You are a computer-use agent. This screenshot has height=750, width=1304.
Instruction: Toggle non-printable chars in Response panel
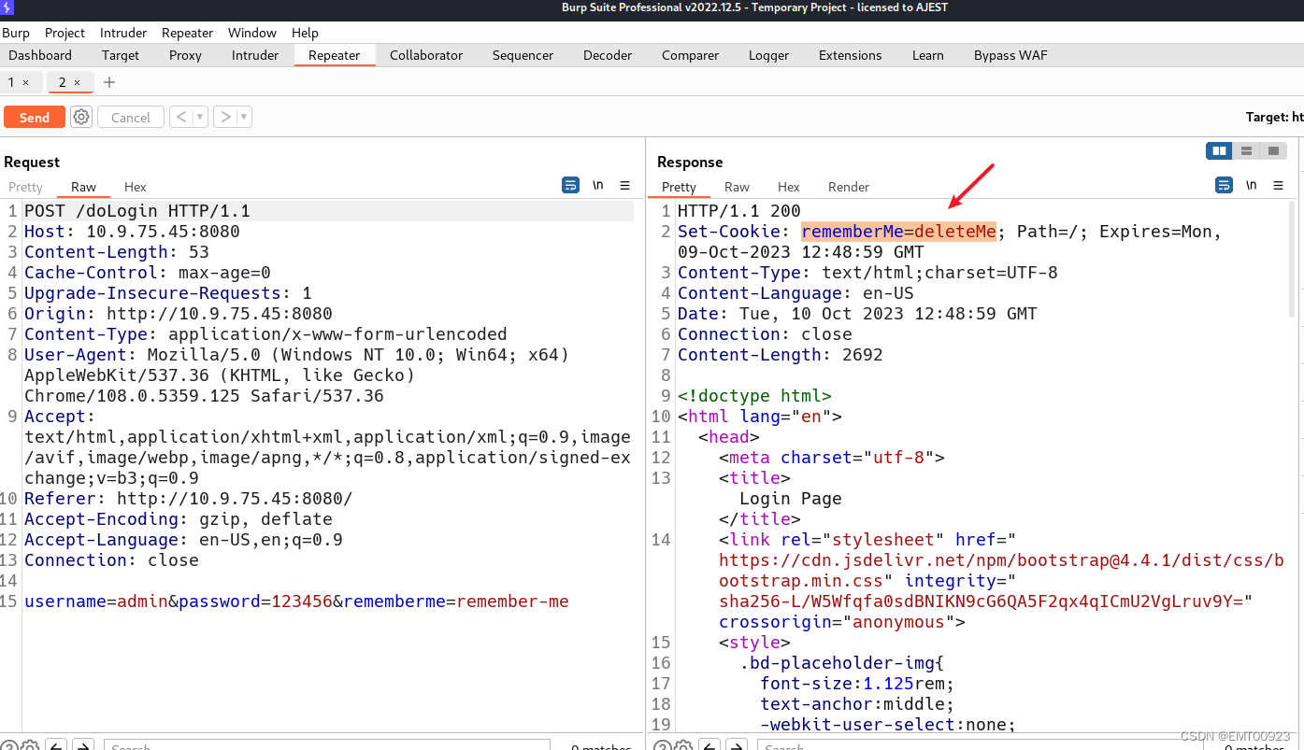[x=1251, y=185]
